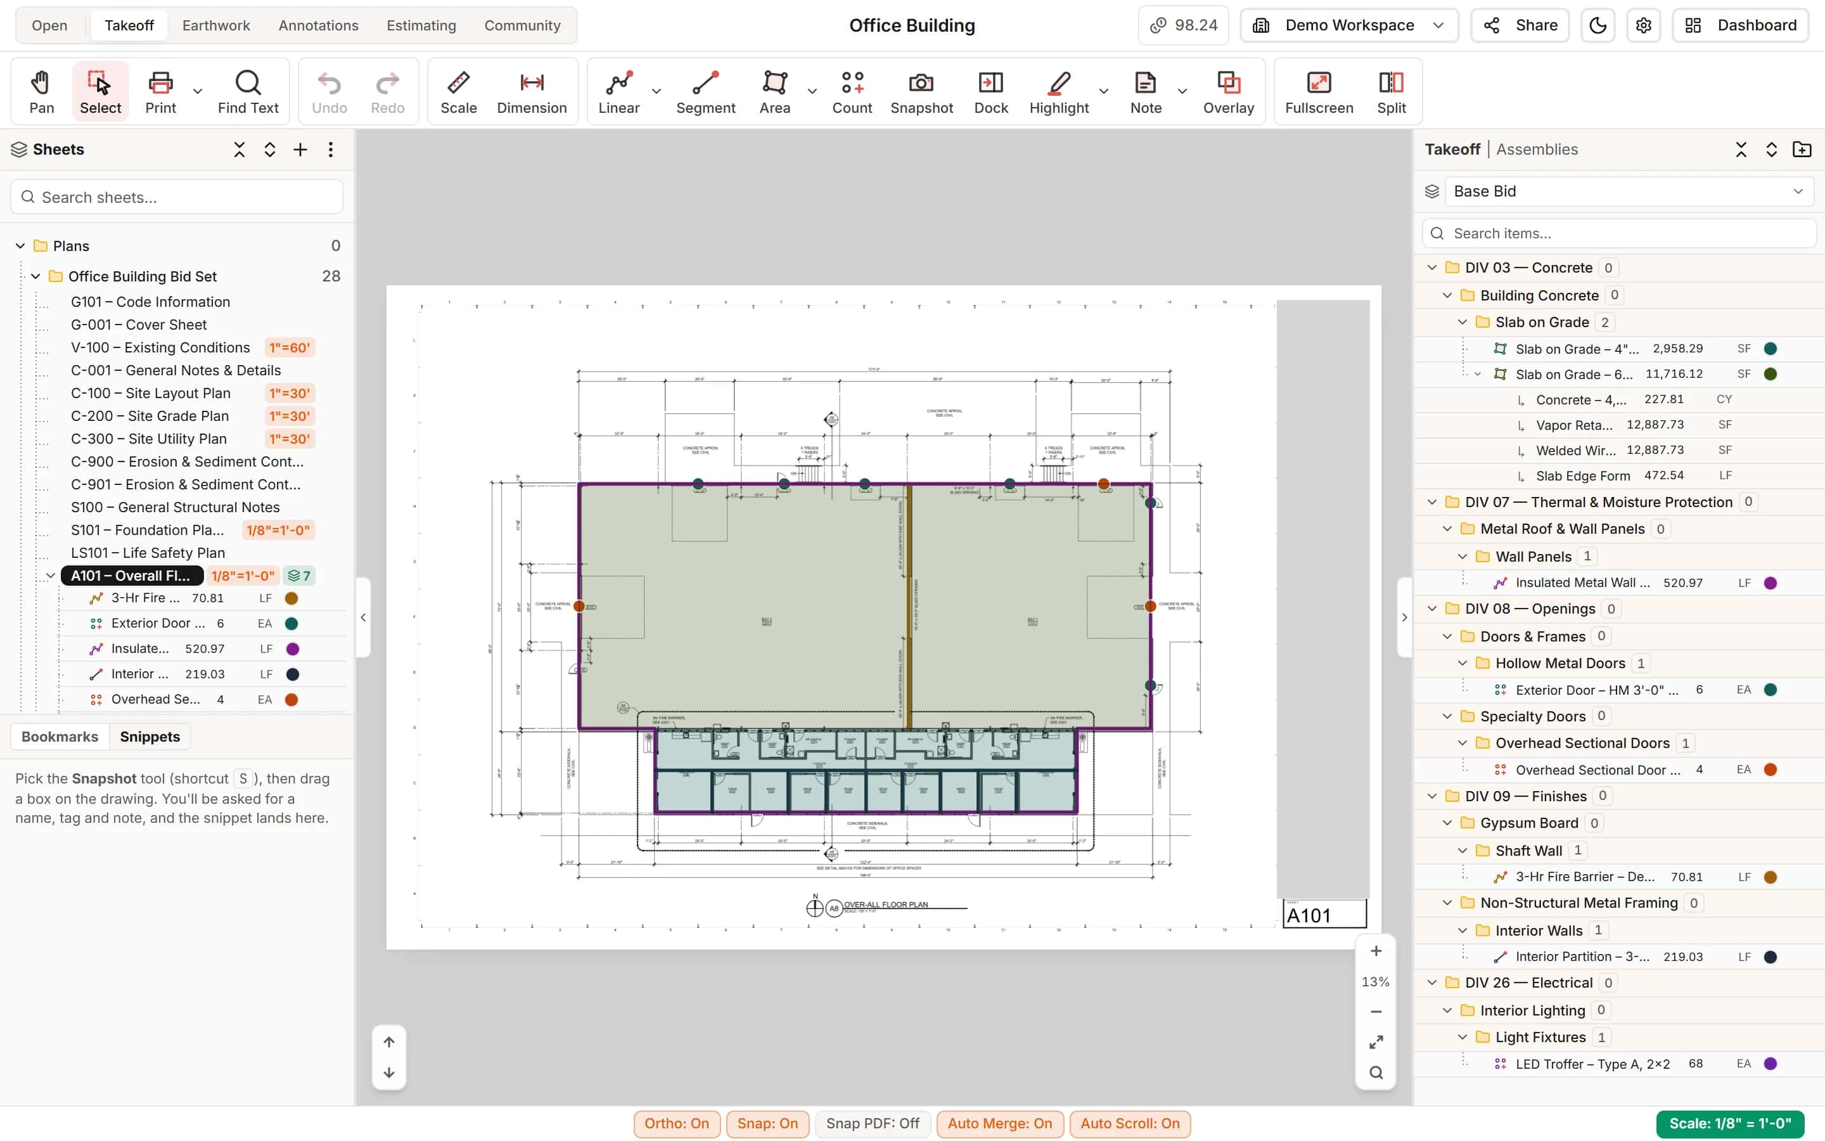The width and height of the screenshot is (1825, 1141).
Task: Collapse the Plans folder
Action: [21, 246]
